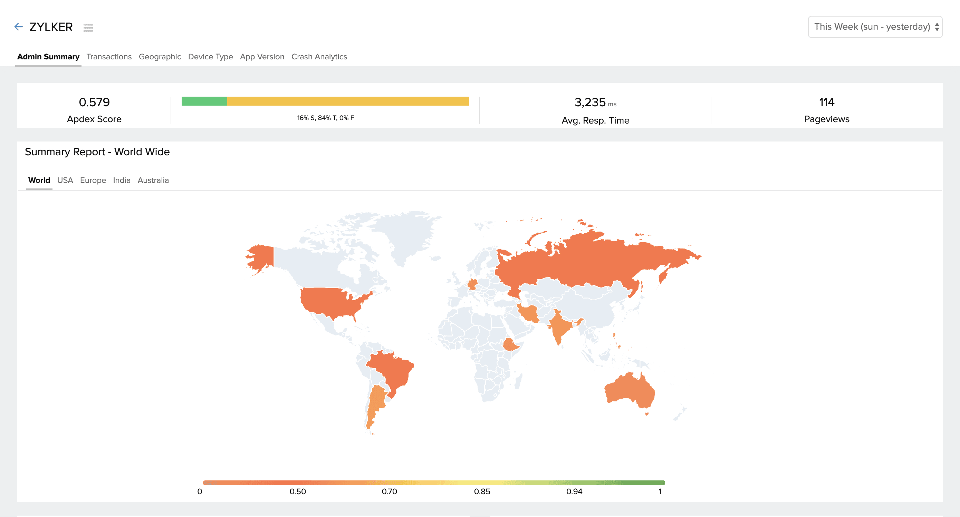Open the Geographic tab
This screenshot has width=960, height=517.
(x=160, y=57)
